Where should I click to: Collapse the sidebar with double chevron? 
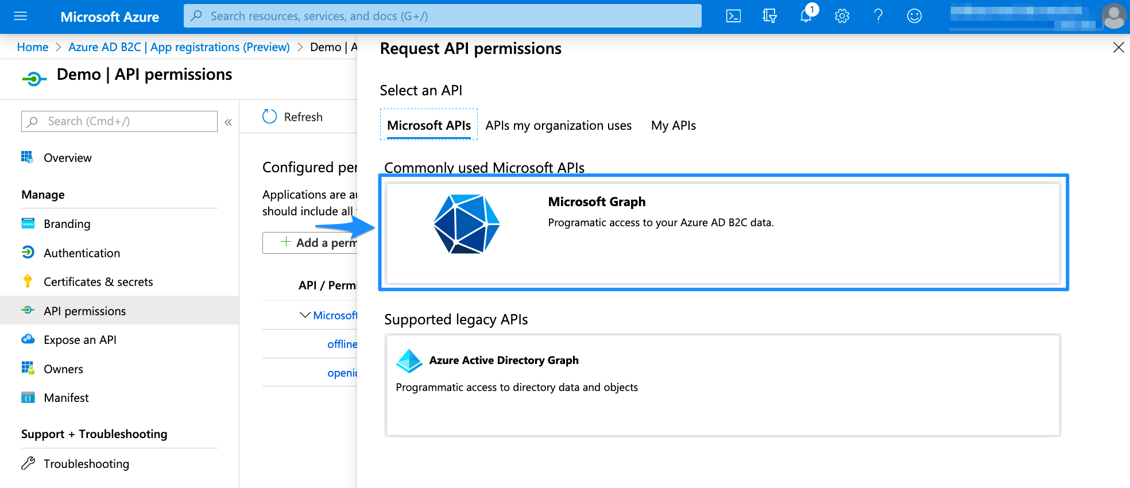228,122
